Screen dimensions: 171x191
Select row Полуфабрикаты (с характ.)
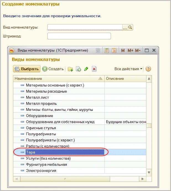[79, 140]
